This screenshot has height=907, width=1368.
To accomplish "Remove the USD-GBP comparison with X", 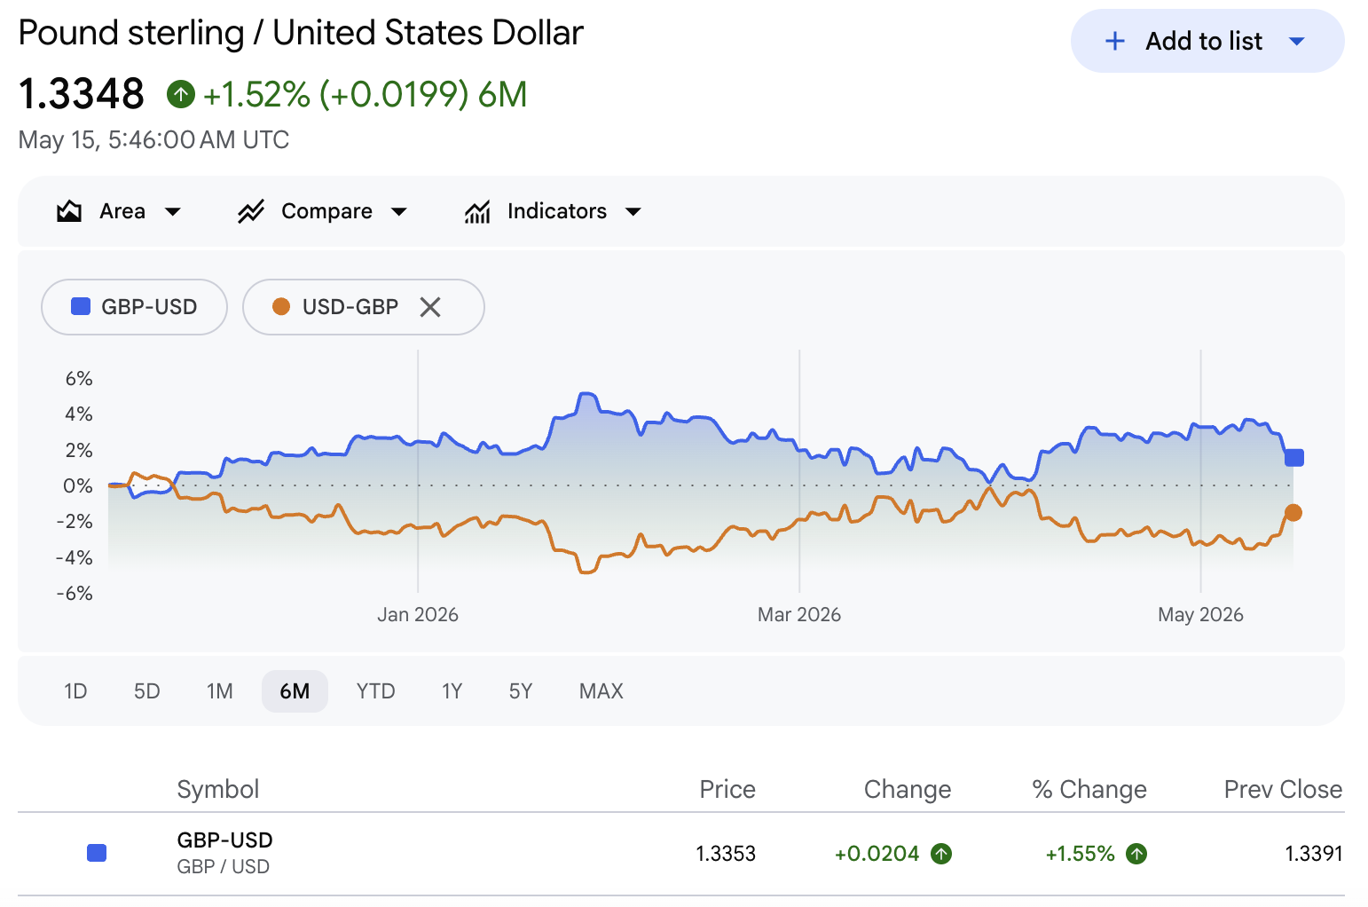I will coord(430,307).
